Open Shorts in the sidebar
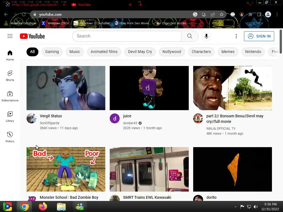This screenshot has height=212, width=283. point(10,76)
